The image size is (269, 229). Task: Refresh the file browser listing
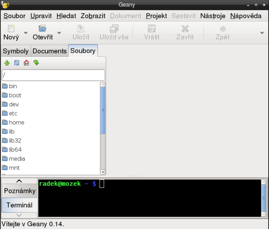pyautogui.click(x=17, y=63)
